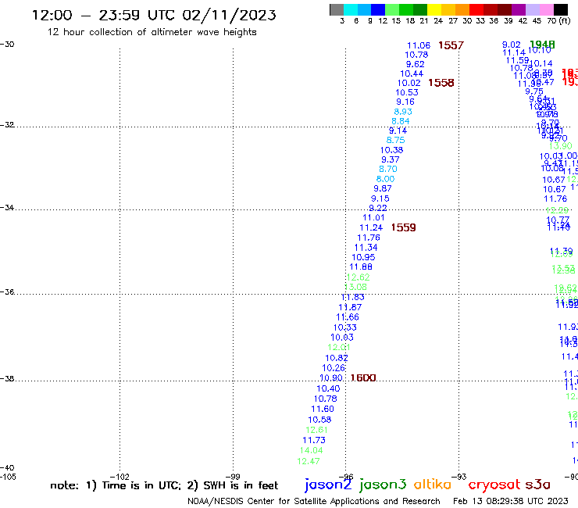This screenshot has width=578, height=508.
Task: Select the green value '12.47'
Action: [309, 461]
